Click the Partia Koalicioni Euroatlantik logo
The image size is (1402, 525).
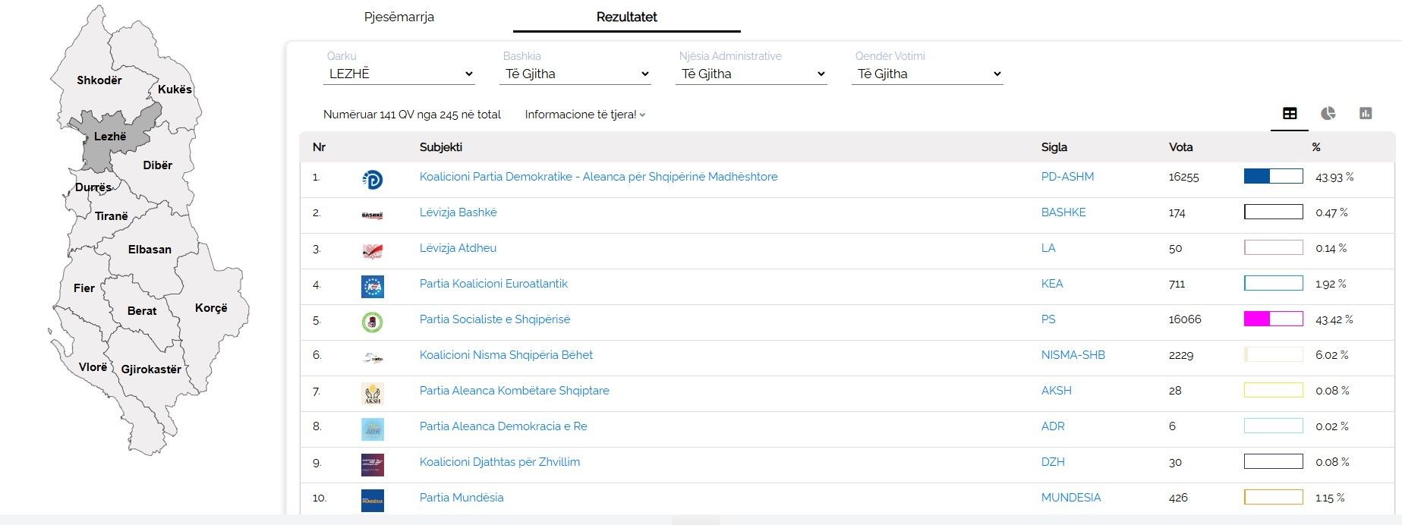[x=372, y=286]
